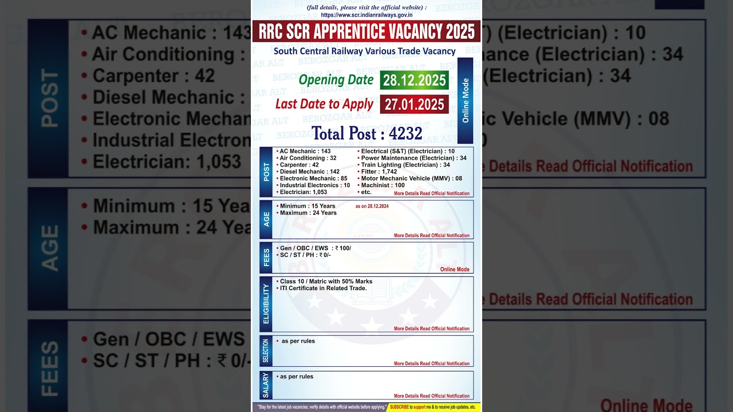Screen dimensions: 733x412
Task: Select the 'etc.' bullet in post list
Action: pyautogui.click(x=366, y=192)
